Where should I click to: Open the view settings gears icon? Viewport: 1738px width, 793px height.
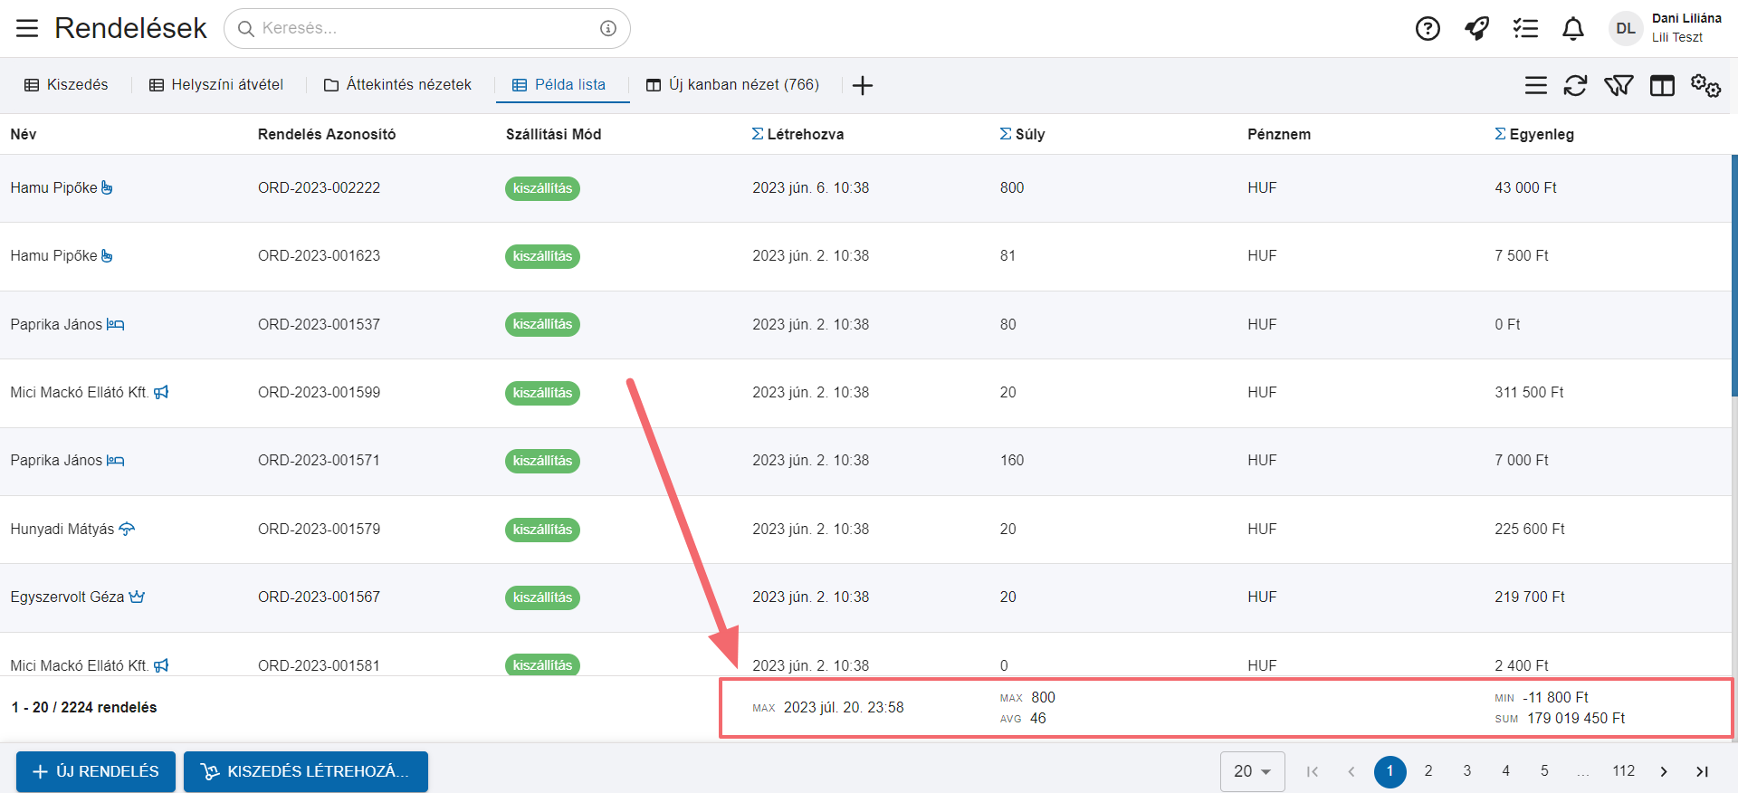(1705, 85)
